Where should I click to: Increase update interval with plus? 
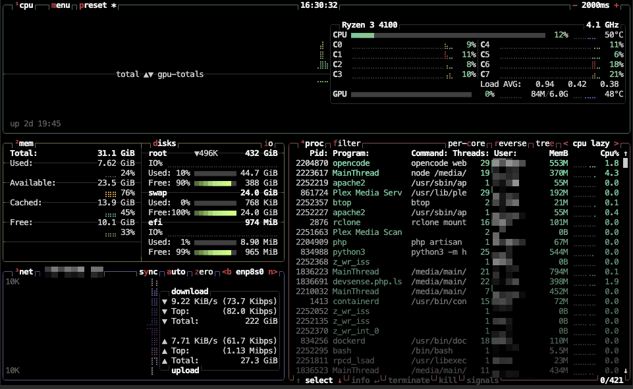click(617, 5)
